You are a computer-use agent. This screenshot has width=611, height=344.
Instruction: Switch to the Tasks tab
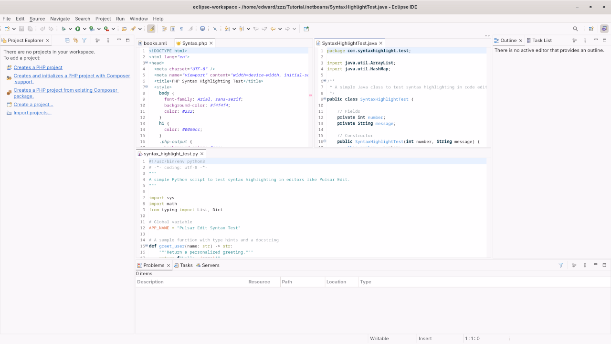183,265
